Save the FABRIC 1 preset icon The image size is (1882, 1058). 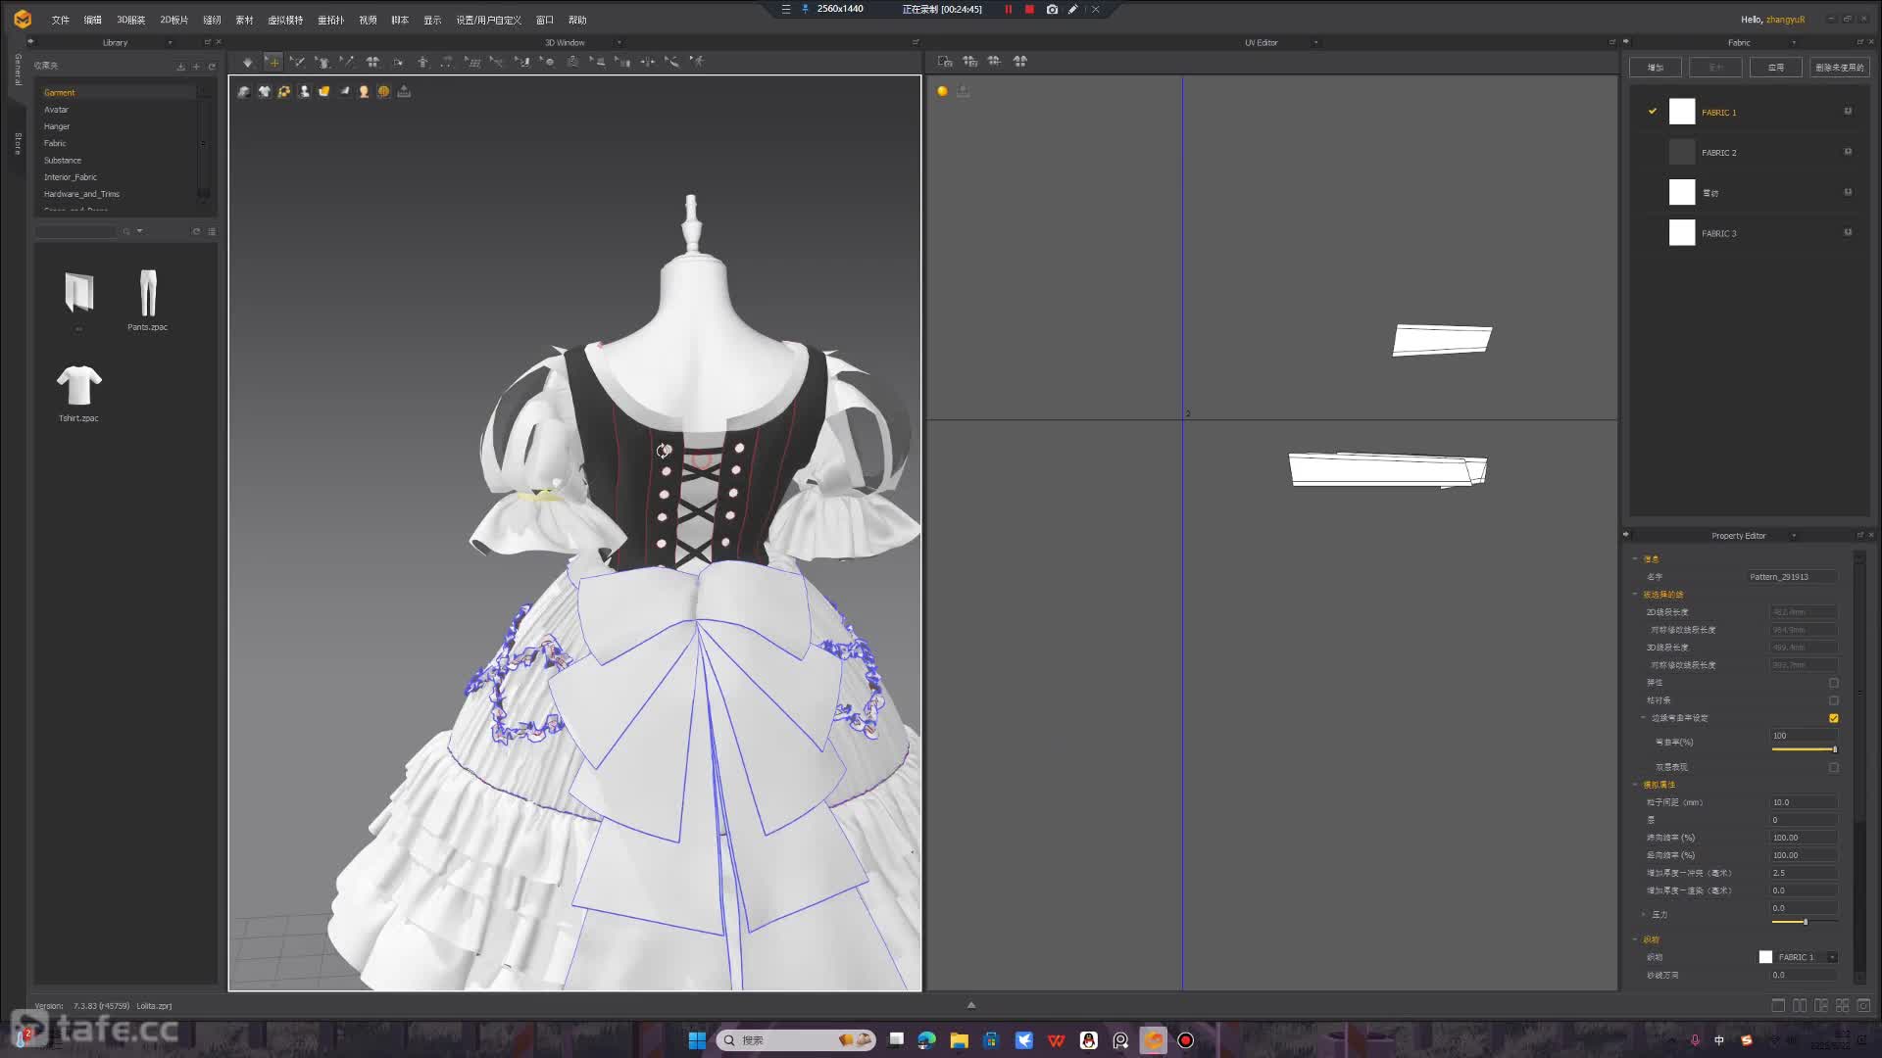point(1848,112)
